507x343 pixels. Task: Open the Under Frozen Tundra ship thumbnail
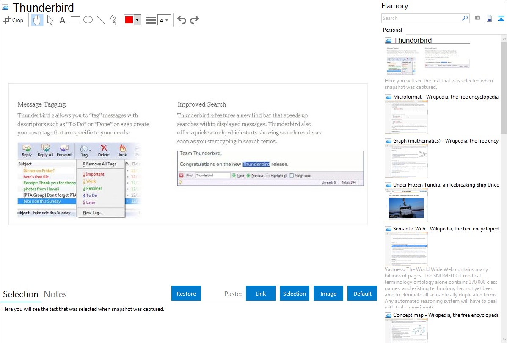point(406,205)
